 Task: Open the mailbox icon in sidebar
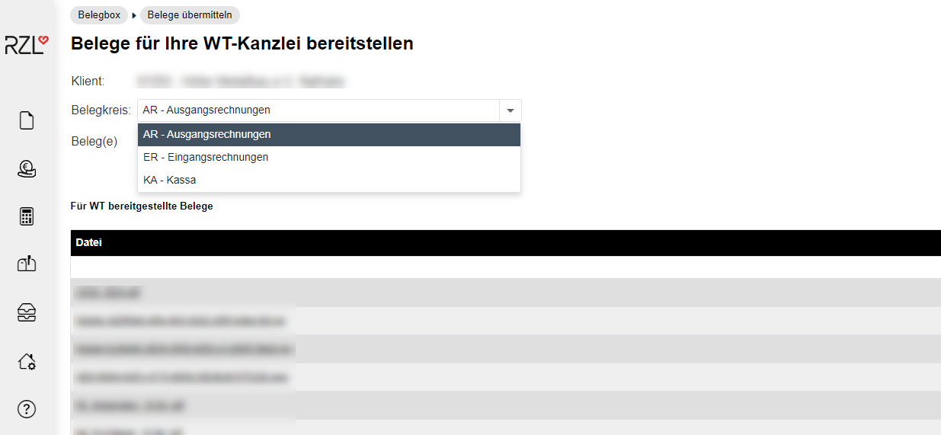[27, 264]
